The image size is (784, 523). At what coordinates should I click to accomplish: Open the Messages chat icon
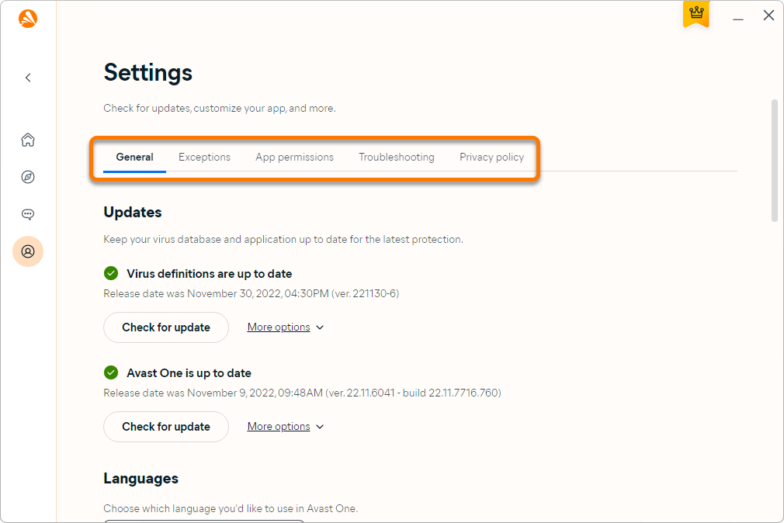coord(28,214)
